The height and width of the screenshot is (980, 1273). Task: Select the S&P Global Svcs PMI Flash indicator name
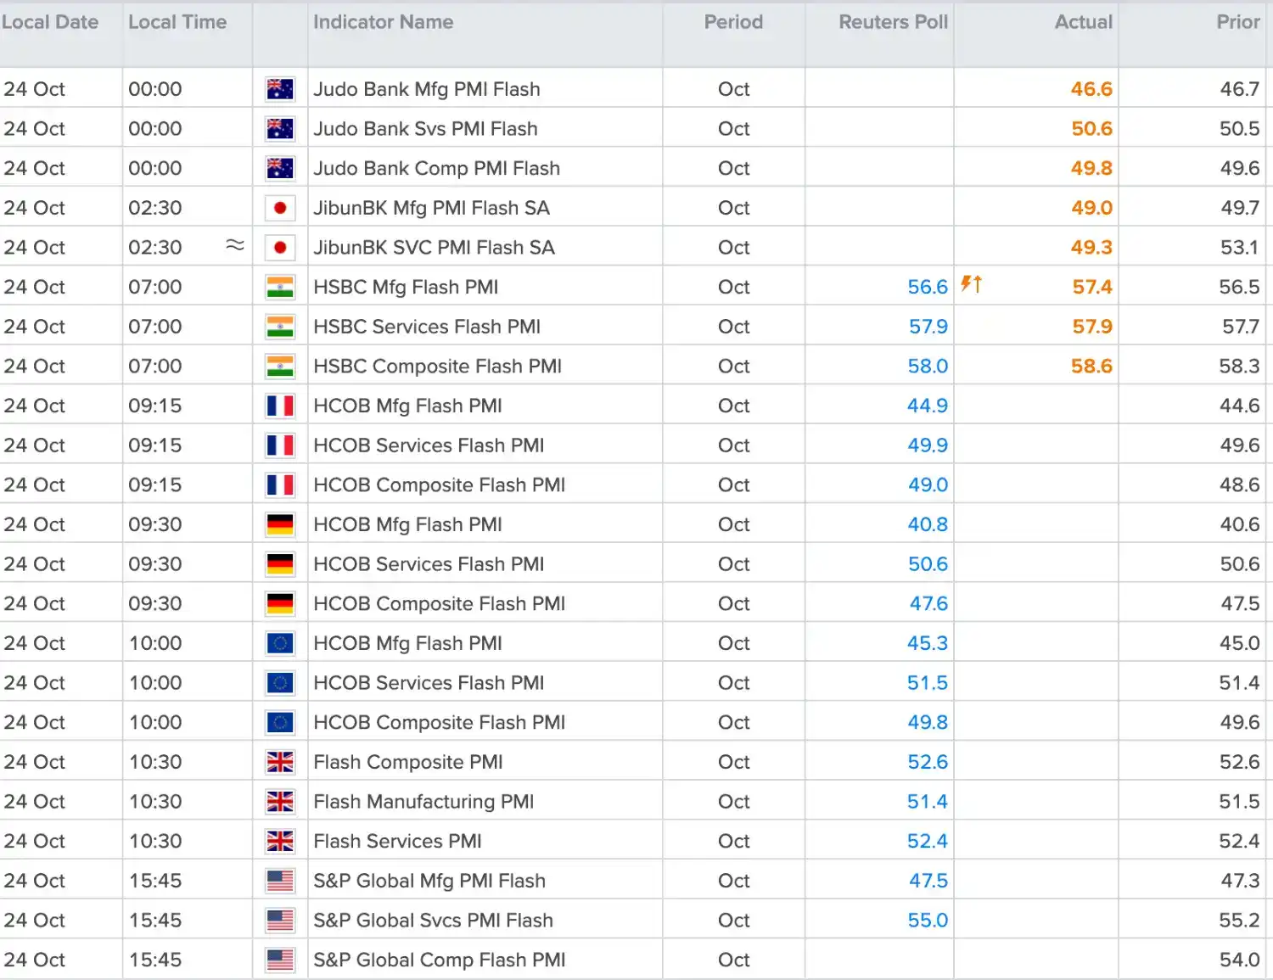(434, 921)
